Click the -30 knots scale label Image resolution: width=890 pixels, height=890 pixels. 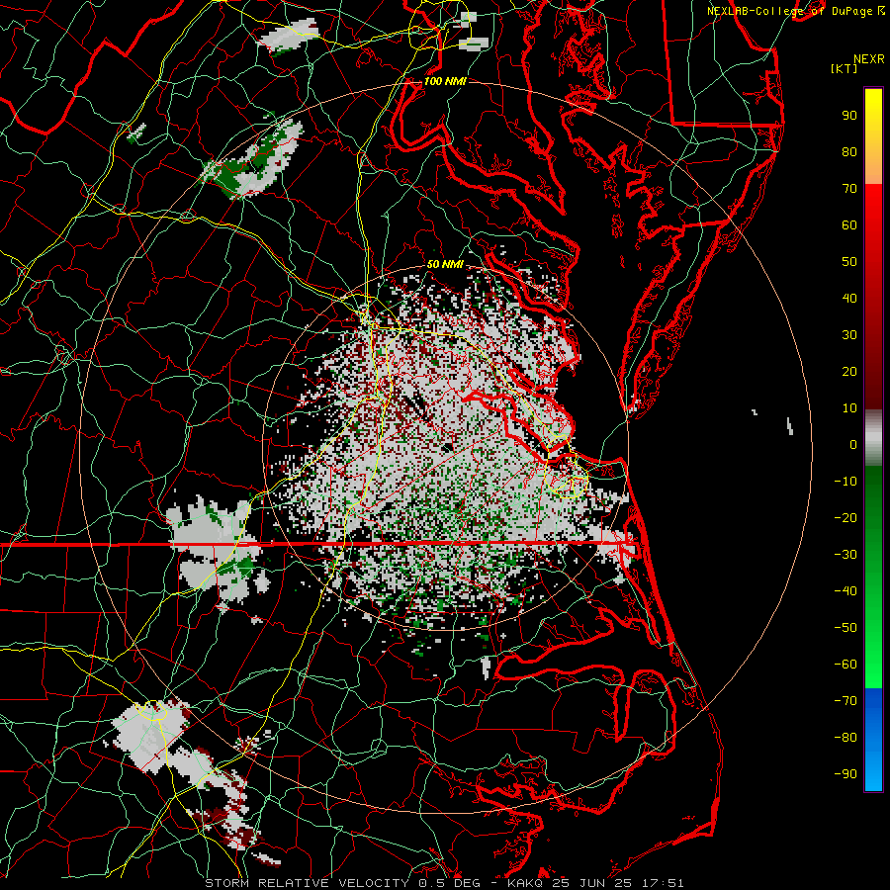point(845,555)
